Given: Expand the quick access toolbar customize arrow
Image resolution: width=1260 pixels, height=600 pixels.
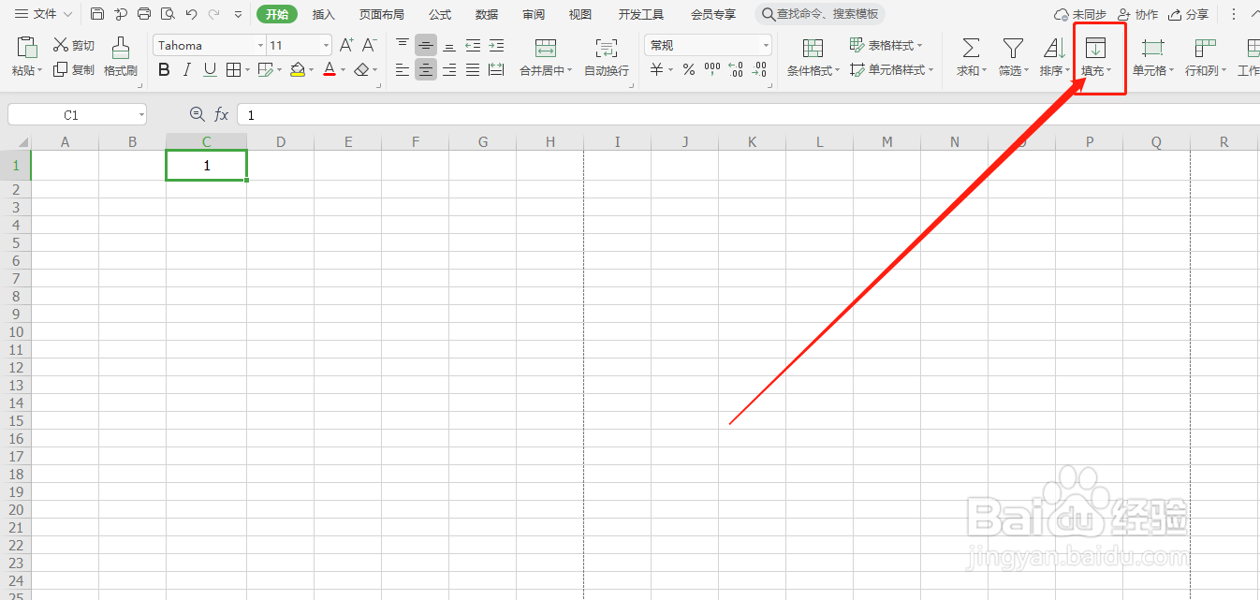Looking at the screenshot, I should (x=238, y=14).
